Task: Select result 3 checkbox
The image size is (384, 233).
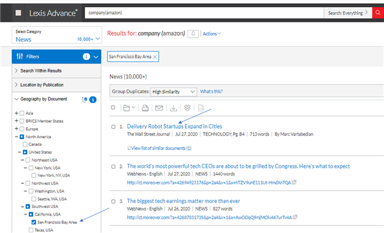Action: coord(113,202)
